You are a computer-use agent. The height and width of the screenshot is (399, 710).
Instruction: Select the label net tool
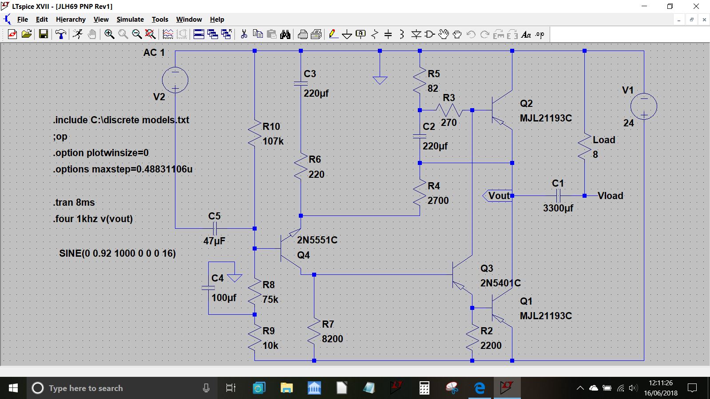tap(361, 34)
